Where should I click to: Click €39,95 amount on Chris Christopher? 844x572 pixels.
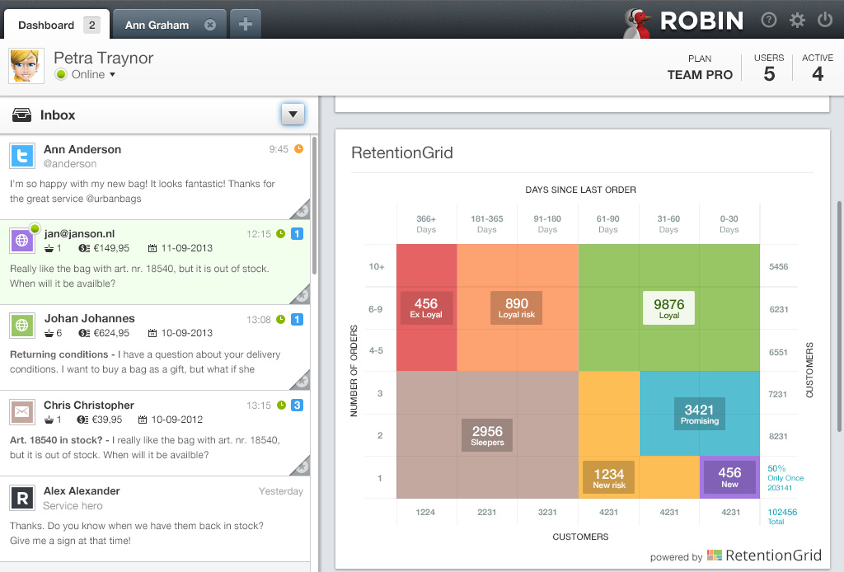(x=107, y=420)
